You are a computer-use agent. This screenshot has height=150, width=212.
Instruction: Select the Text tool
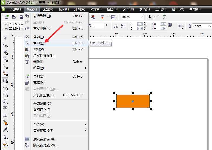point(5,108)
